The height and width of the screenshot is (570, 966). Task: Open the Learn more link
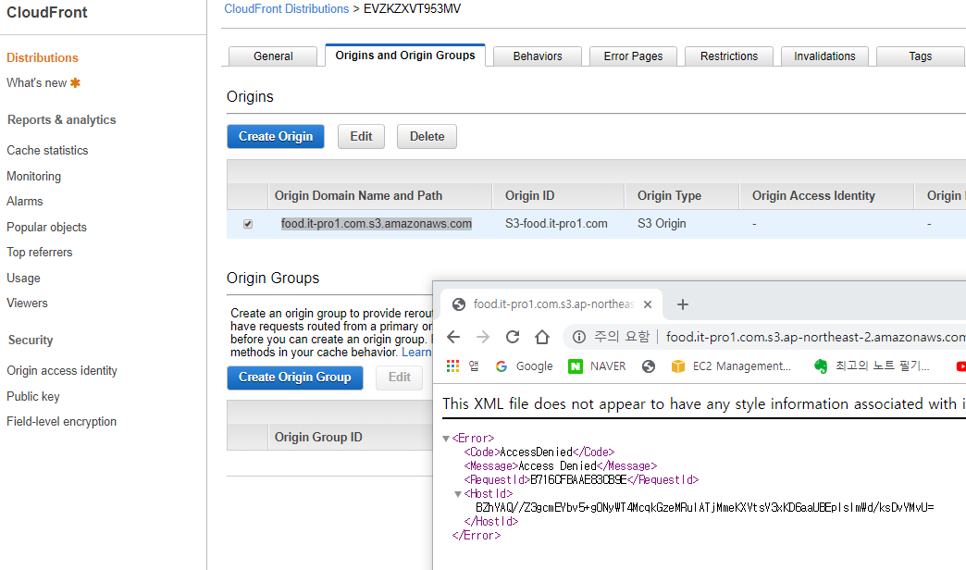416,352
